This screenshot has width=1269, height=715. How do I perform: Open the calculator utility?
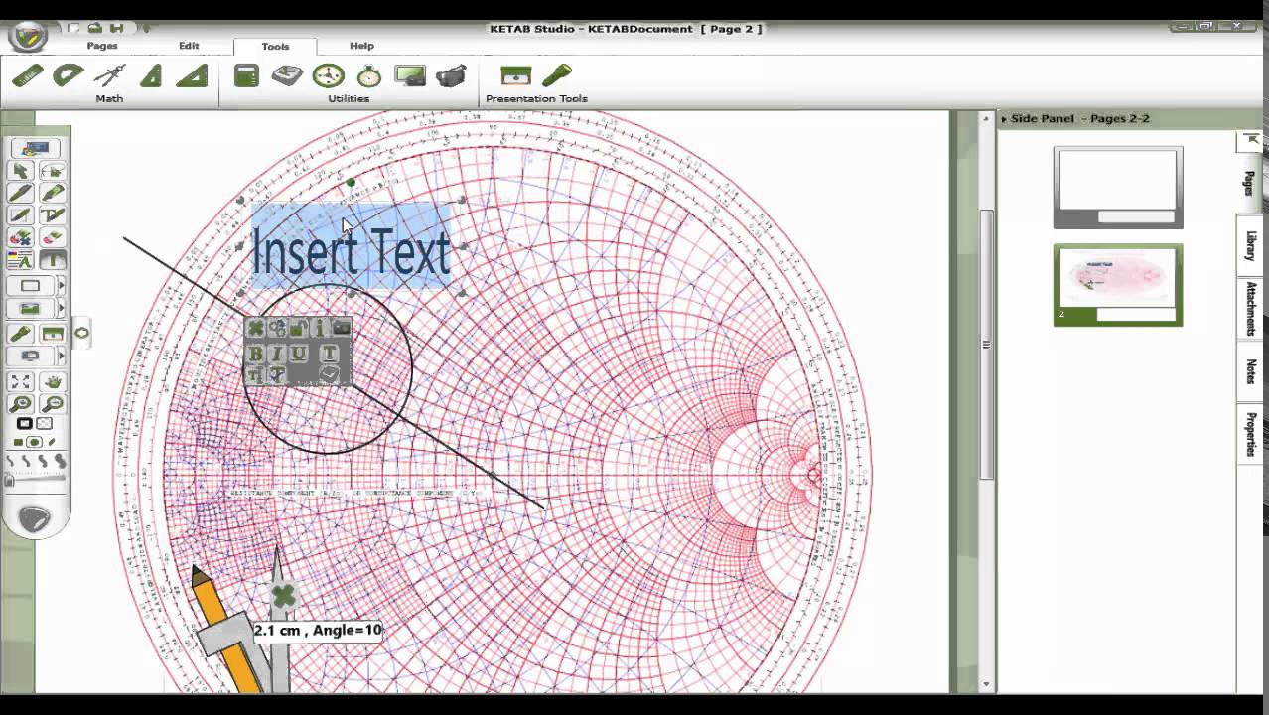point(246,75)
